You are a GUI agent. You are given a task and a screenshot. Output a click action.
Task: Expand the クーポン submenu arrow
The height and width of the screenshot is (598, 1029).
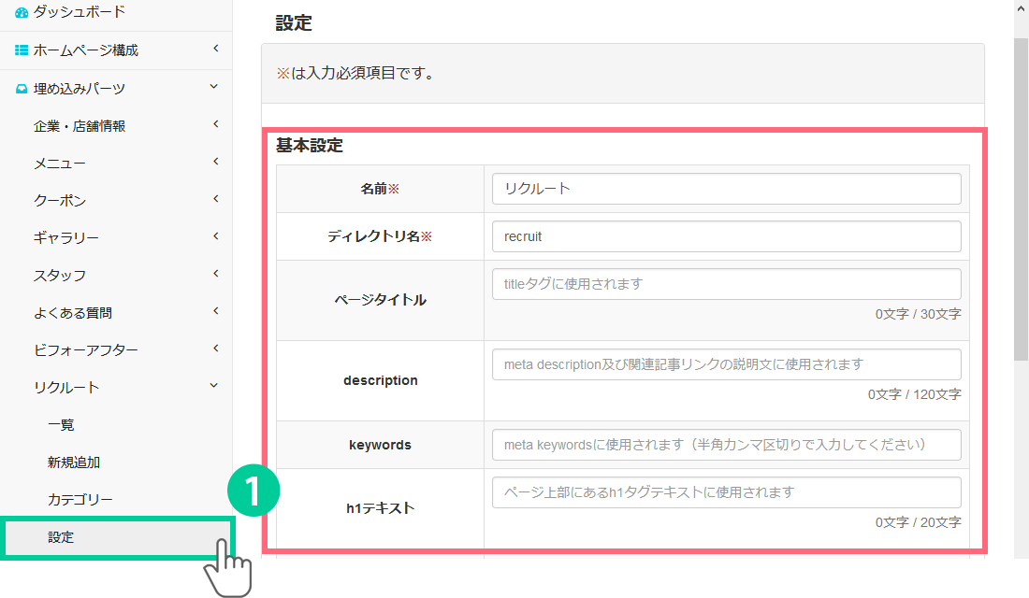point(215,199)
